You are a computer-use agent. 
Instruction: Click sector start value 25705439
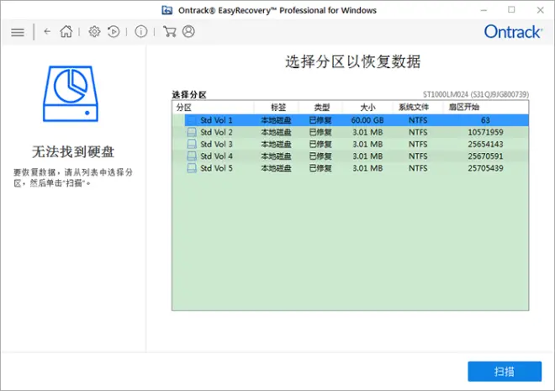485,168
